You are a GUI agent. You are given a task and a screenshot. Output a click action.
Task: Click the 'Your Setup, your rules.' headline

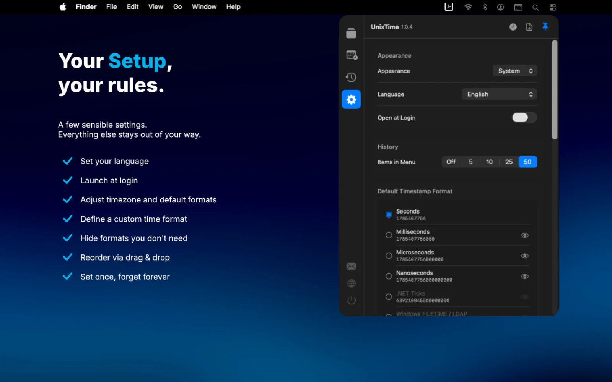click(115, 73)
